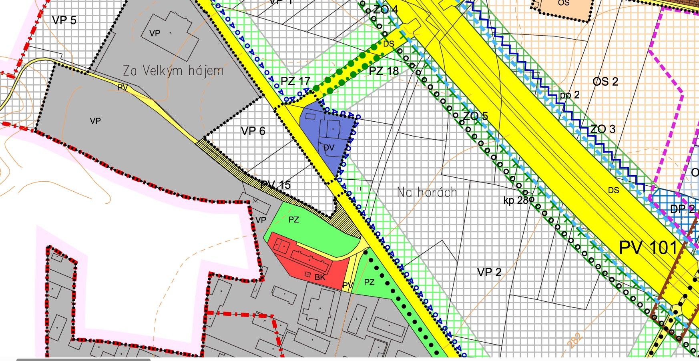This screenshot has width=699, height=361.
Task: Select the VP 2 hatched zone label
Action: [489, 273]
